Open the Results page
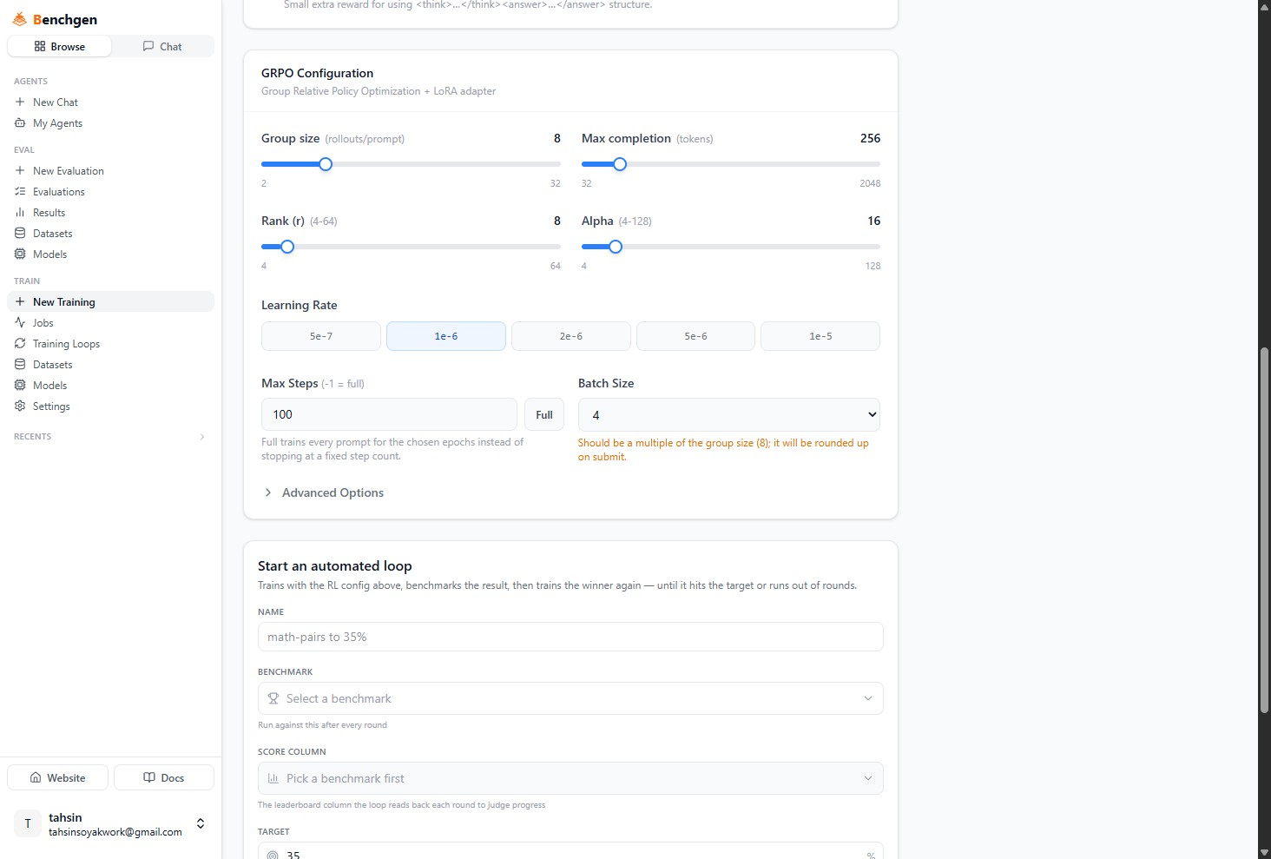This screenshot has width=1271, height=859. tap(110, 212)
